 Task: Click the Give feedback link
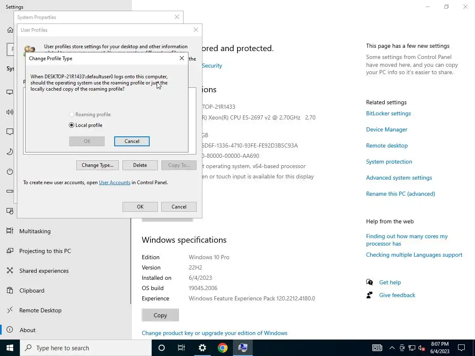click(x=397, y=295)
